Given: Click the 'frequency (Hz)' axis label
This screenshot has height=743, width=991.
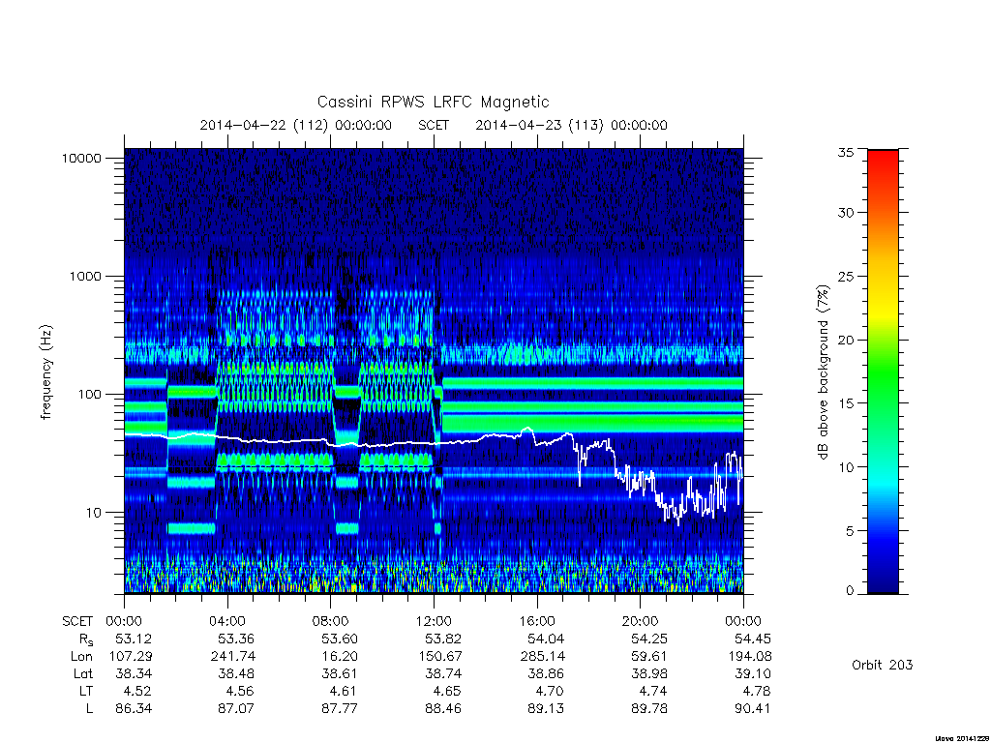Looking at the screenshot, I should pyautogui.click(x=45, y=372).
